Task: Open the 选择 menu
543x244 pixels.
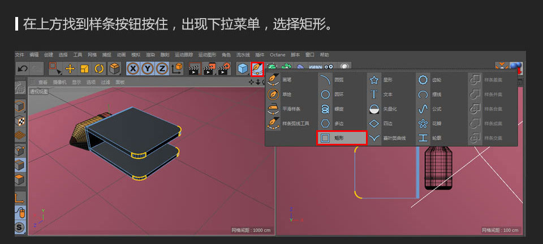Action: (63, 55)
